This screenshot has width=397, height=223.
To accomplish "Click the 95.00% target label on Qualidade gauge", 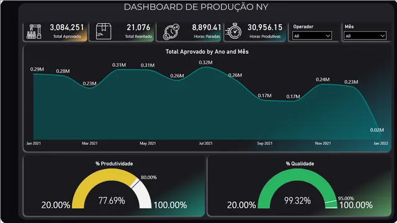I will (x=346, y=198).
